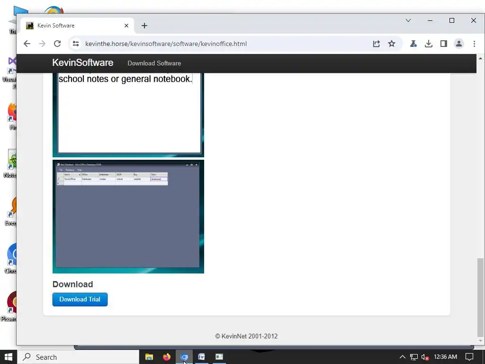The width and height of the screenshot is (485, 364).
Task: Go back to the previous page
Action: (x=27, y=44)
